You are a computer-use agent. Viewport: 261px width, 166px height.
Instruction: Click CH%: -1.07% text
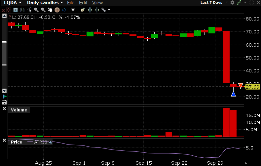[x=66, y=17]
